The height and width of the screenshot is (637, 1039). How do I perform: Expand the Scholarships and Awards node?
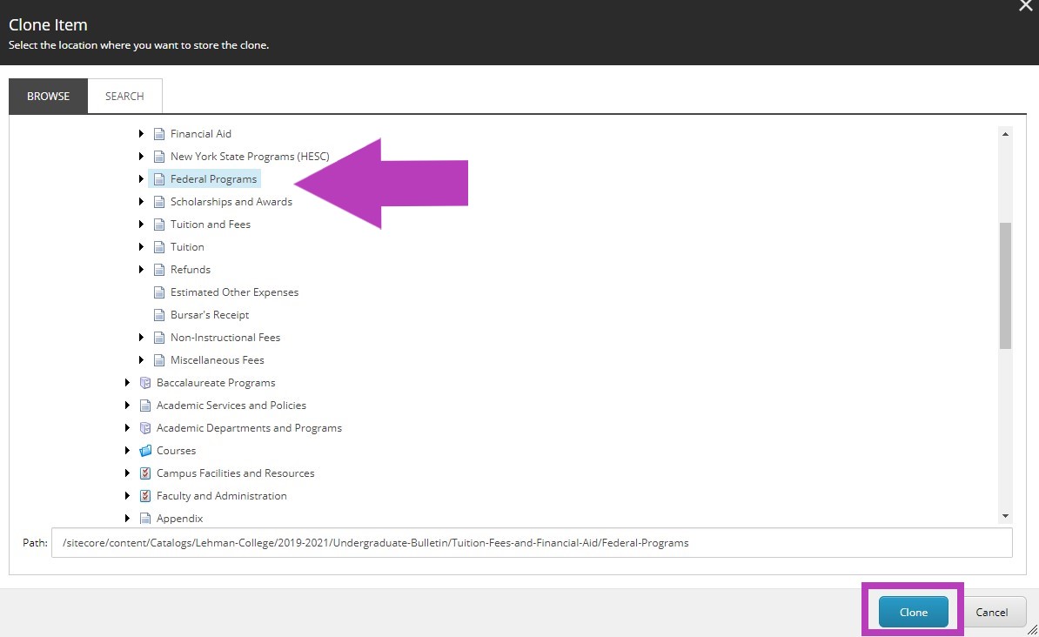tap(141, 202)
